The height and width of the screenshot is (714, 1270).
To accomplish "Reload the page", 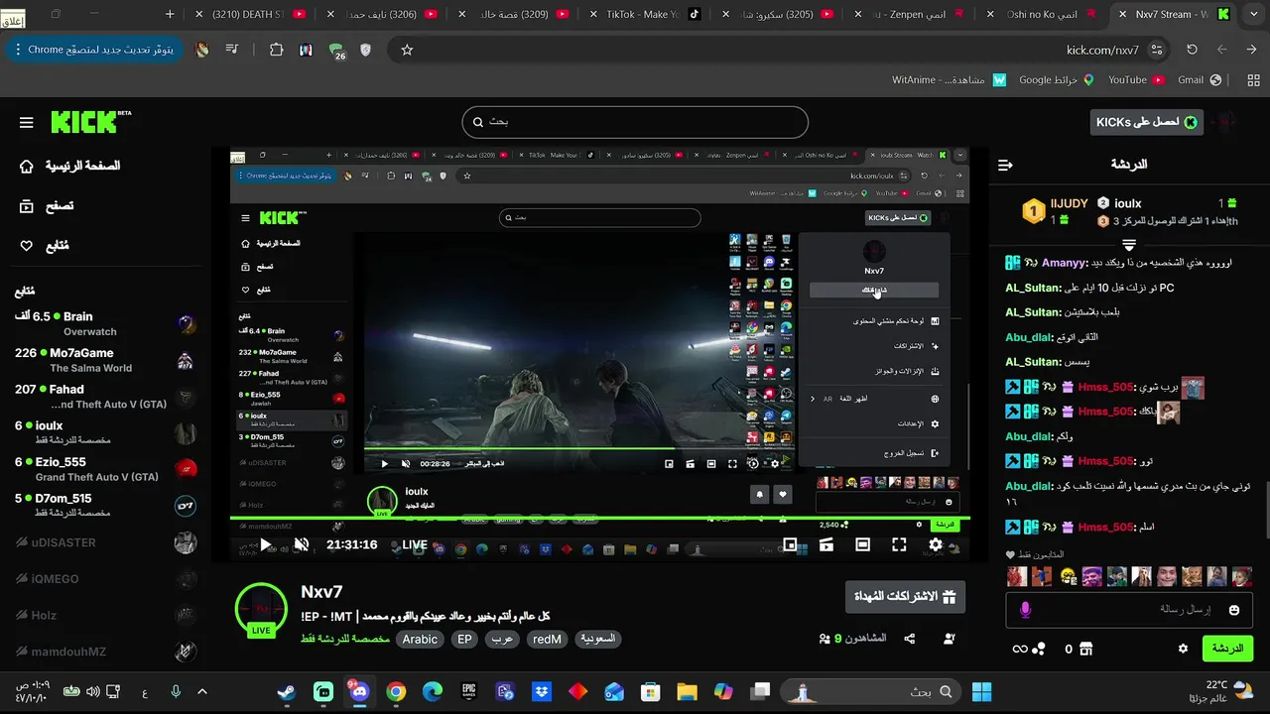I will coord(1193,50).
